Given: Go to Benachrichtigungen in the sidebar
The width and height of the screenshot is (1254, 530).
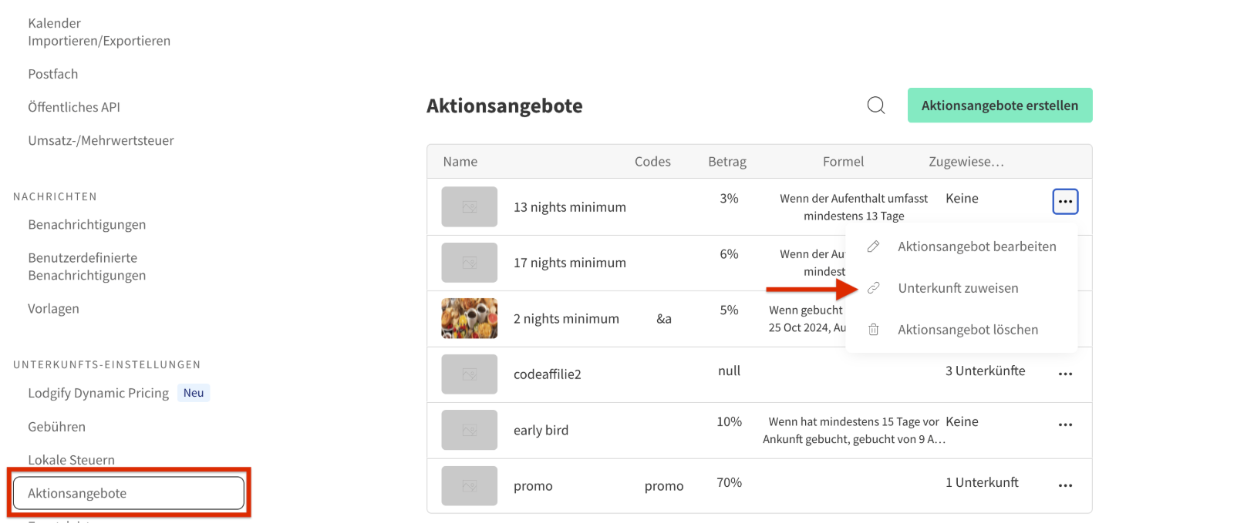Looking at the screenshot, I should (86, 224).
